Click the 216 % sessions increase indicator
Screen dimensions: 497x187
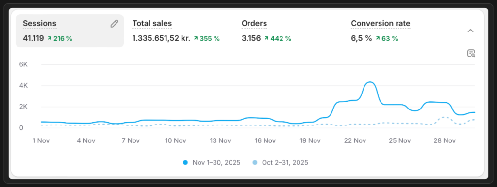pyautogui.click(x=60, y=39)
